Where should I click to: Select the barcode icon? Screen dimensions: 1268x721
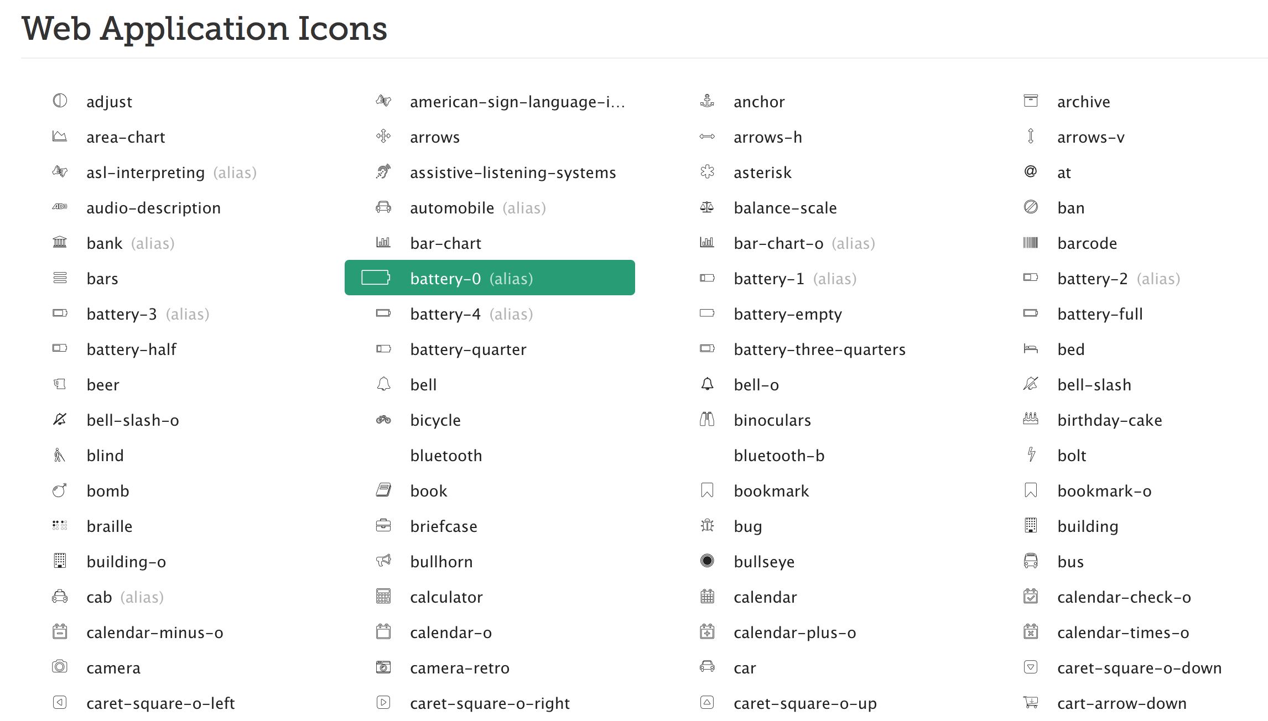click(x=1030, y=243)
